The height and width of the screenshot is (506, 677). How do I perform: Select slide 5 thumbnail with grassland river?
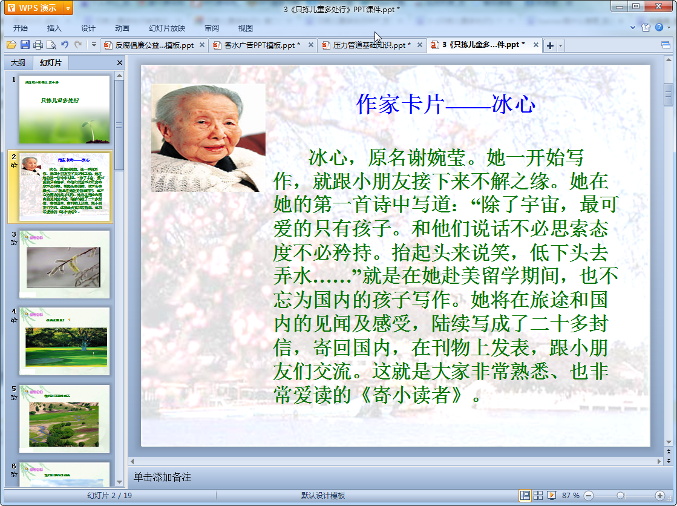(x=64, y=419)
